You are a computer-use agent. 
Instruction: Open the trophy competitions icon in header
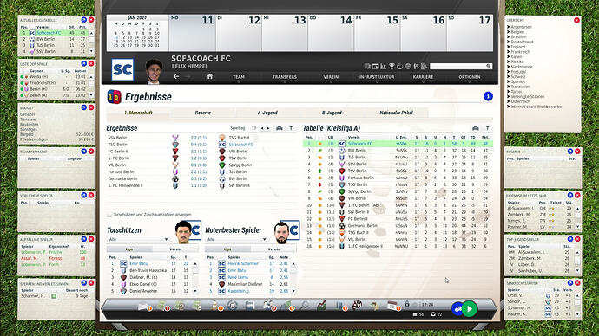392,67
